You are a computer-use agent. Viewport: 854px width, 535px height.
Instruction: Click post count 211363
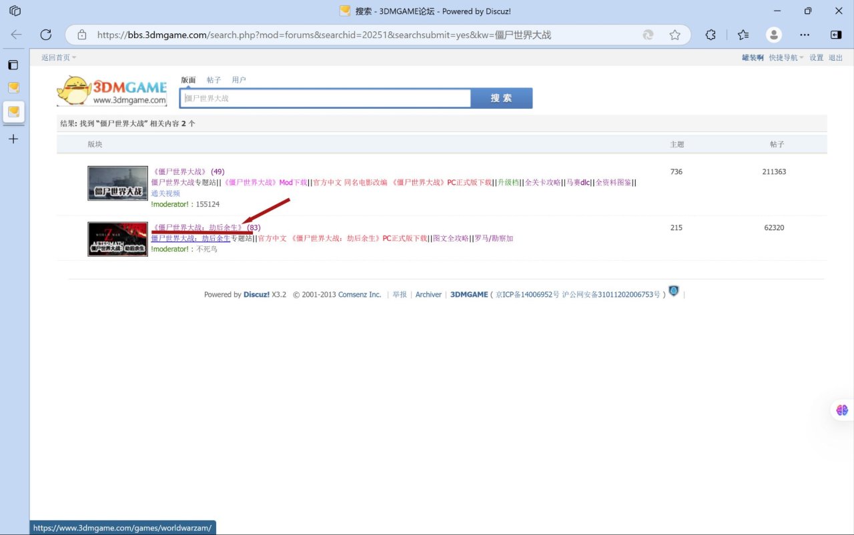click(x=774, y=171)
